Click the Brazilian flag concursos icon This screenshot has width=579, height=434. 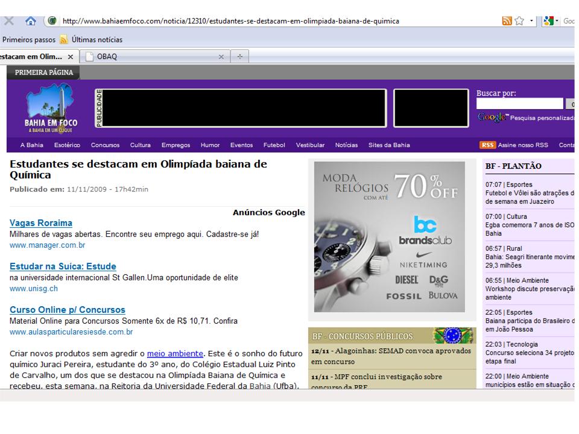coord(453,336)
